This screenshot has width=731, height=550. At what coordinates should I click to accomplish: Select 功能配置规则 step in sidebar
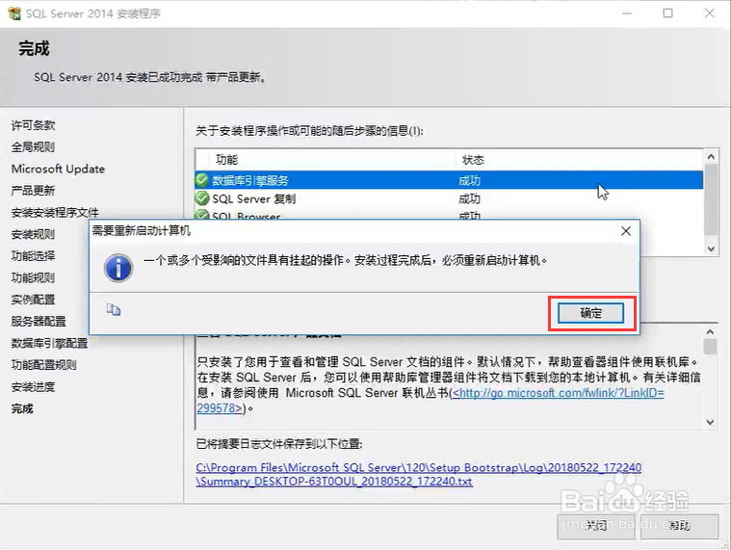44,365
